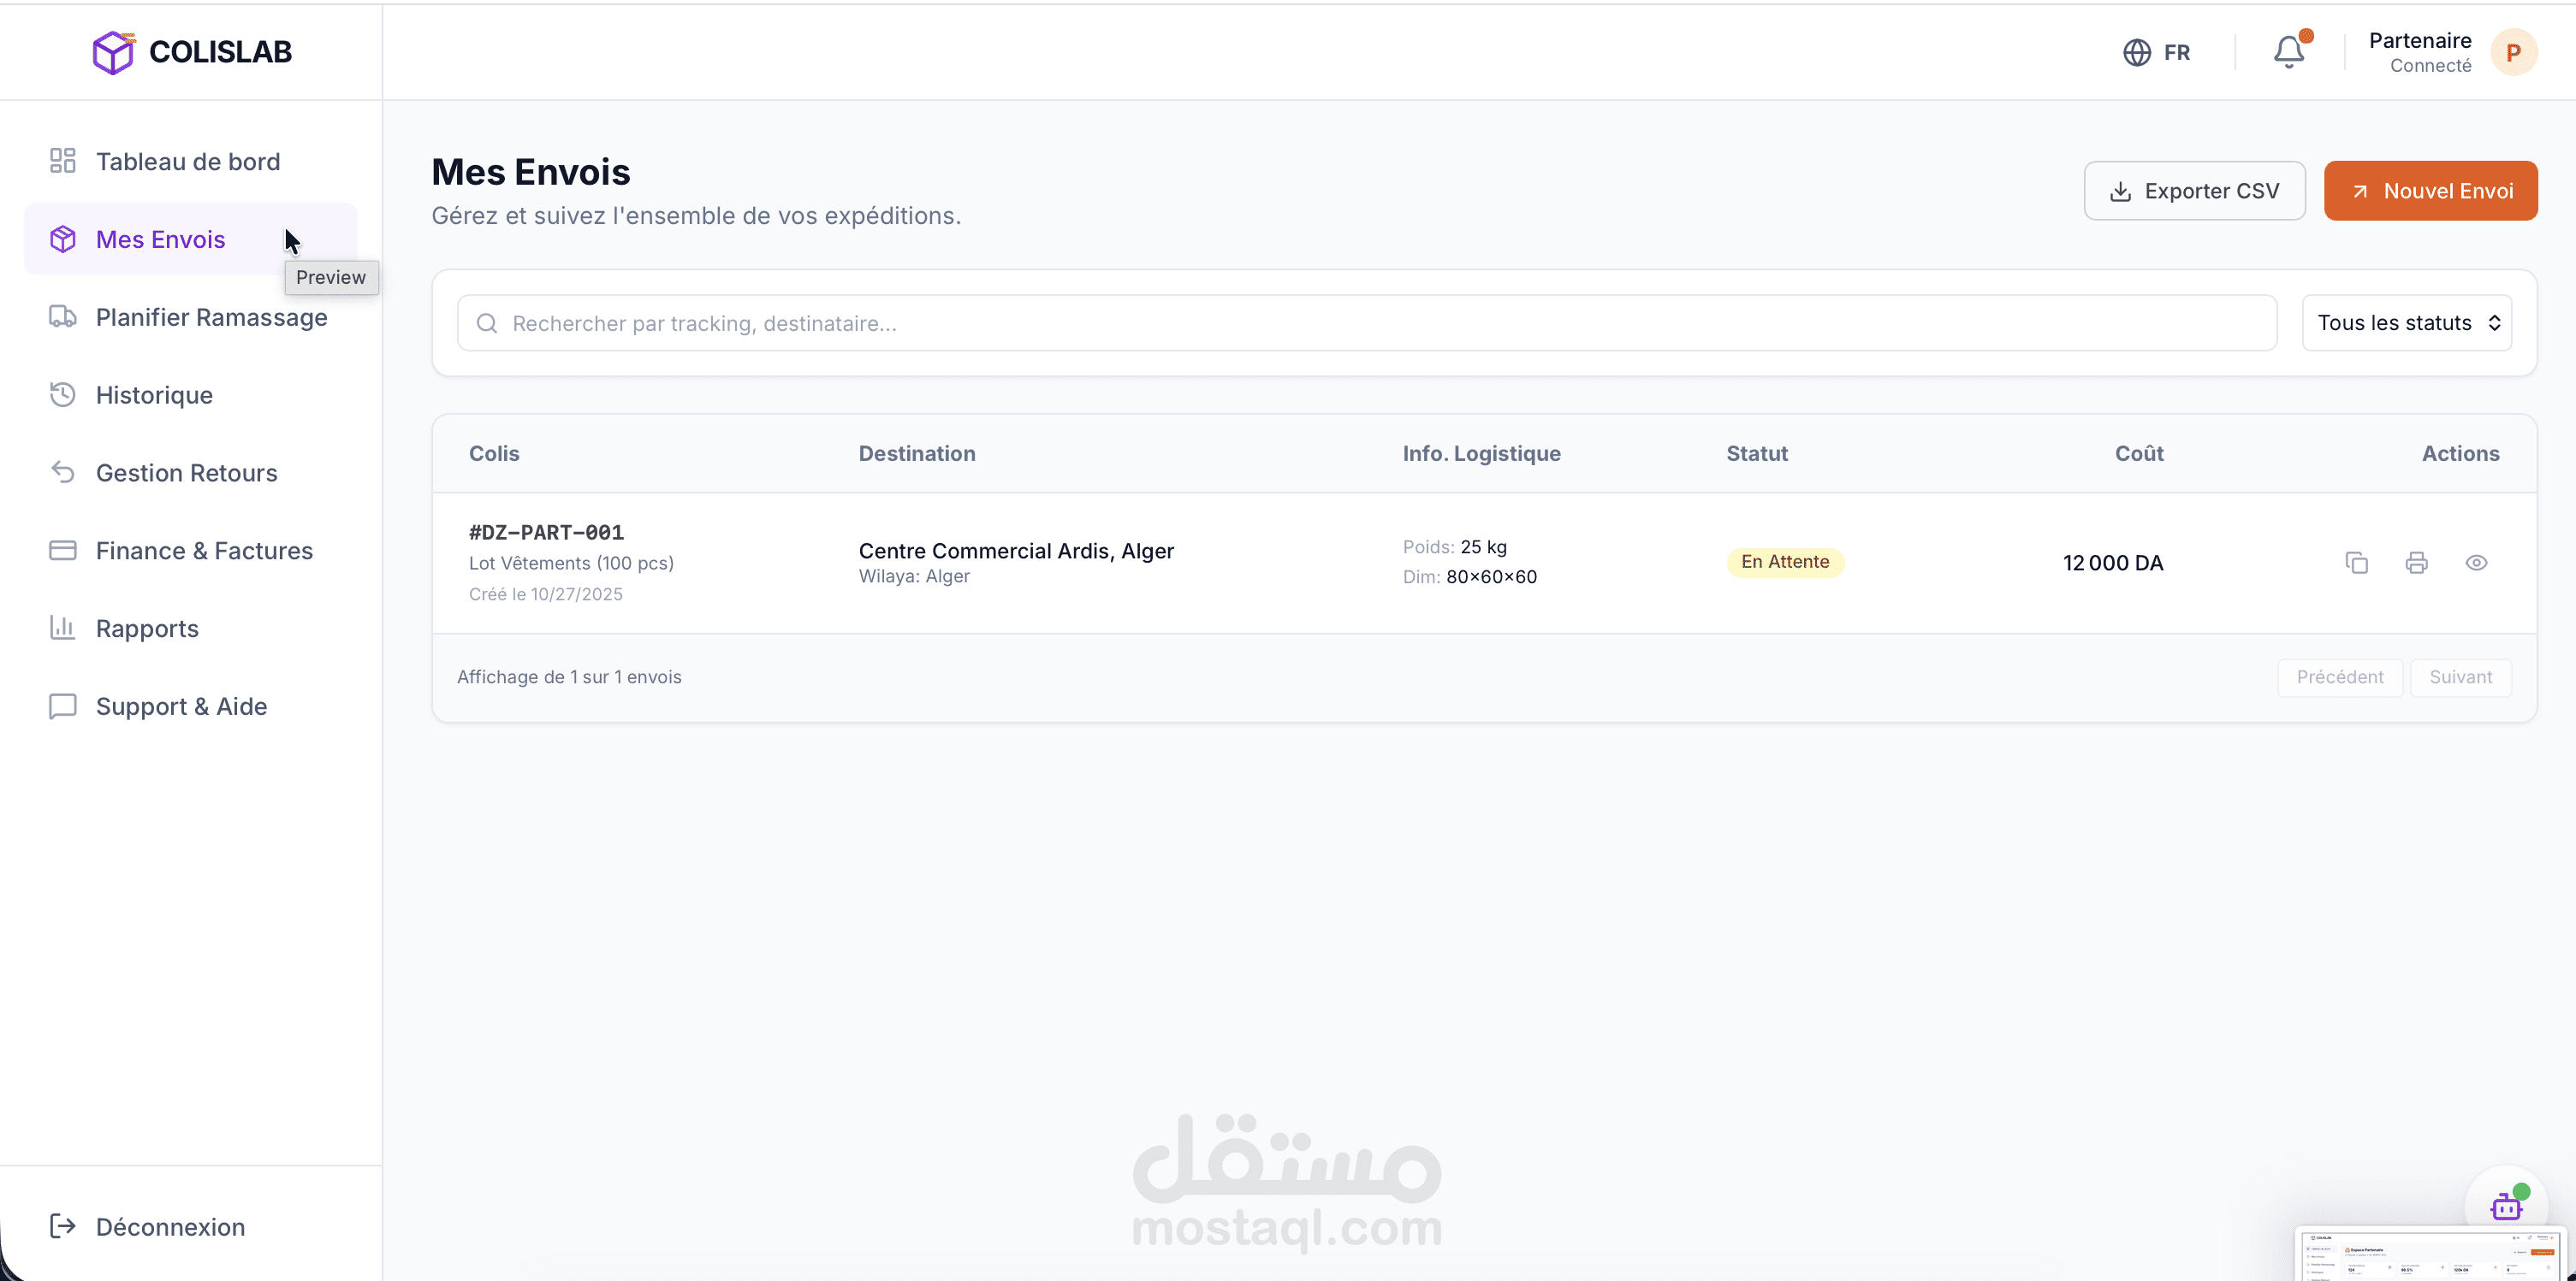The height and width of the screenshot is (1281, 2576).
Task: Click the notification bell icon
Action: [x=2288, y=52]
